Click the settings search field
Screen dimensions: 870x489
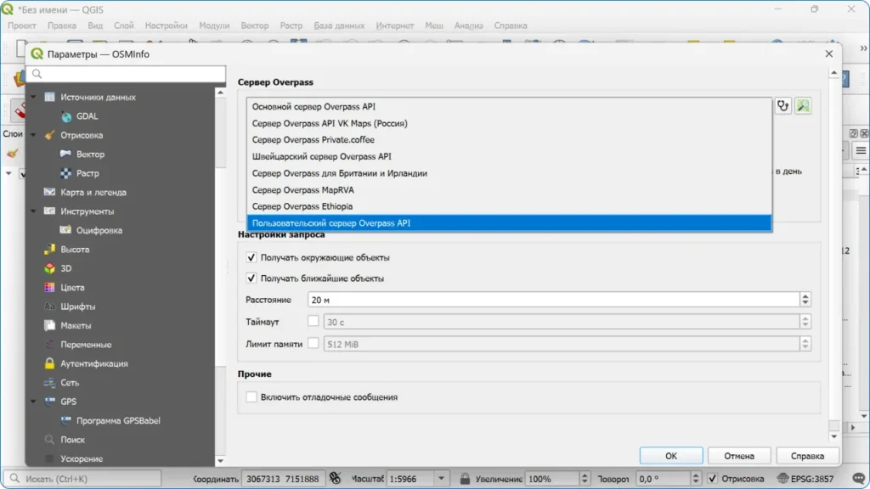[x=126, y=73]
